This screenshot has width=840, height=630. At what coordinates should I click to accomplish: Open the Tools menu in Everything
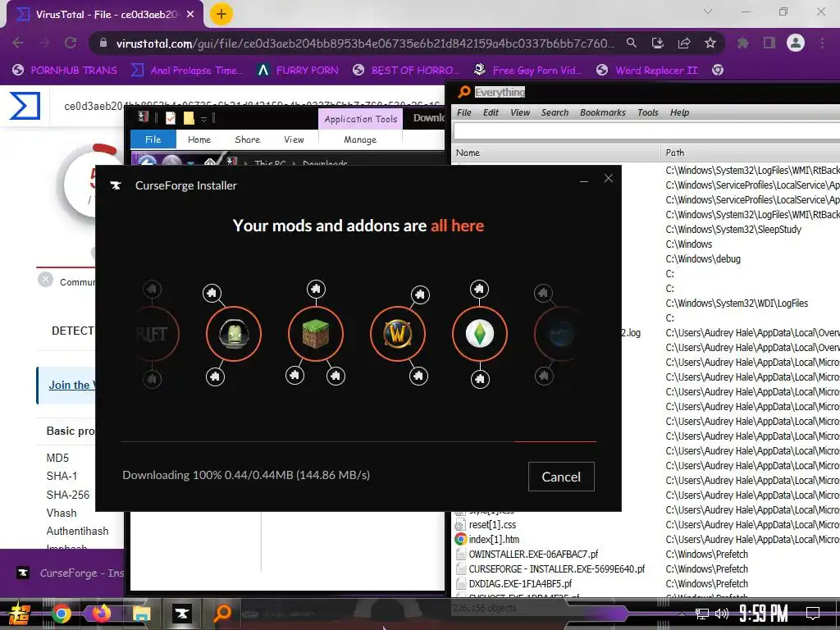[648, 112]
